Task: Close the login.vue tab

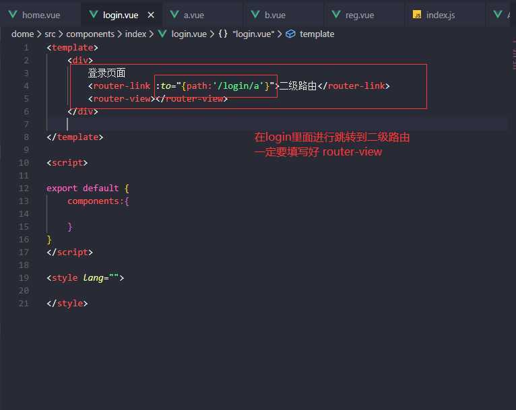Action: pyautogui.click(x=151, y=15)
